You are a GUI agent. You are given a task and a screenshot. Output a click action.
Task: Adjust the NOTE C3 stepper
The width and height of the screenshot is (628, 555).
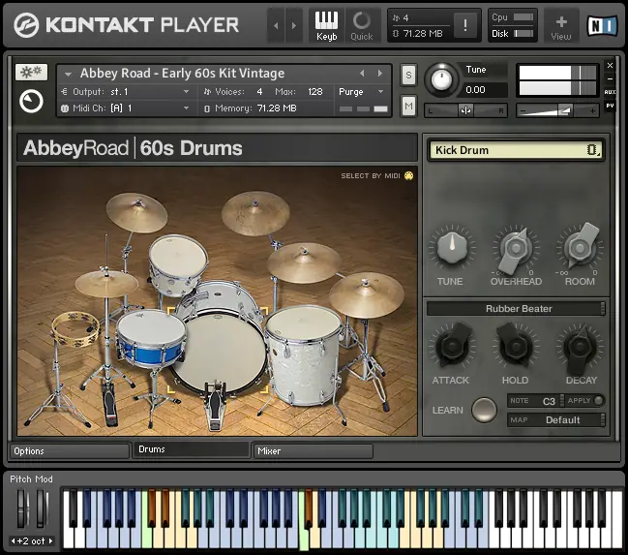[561, 400]
